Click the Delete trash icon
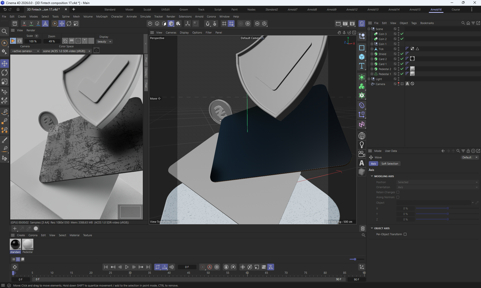Screen dimensions: 481x288 pyautogui.click(x=363, y=228)
